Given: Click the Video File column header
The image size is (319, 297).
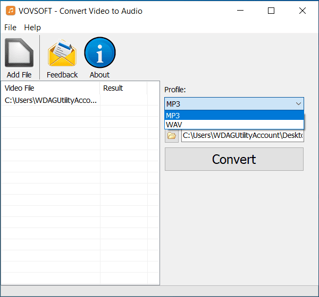Looking at the screenshot, I should tap(51, 88).
